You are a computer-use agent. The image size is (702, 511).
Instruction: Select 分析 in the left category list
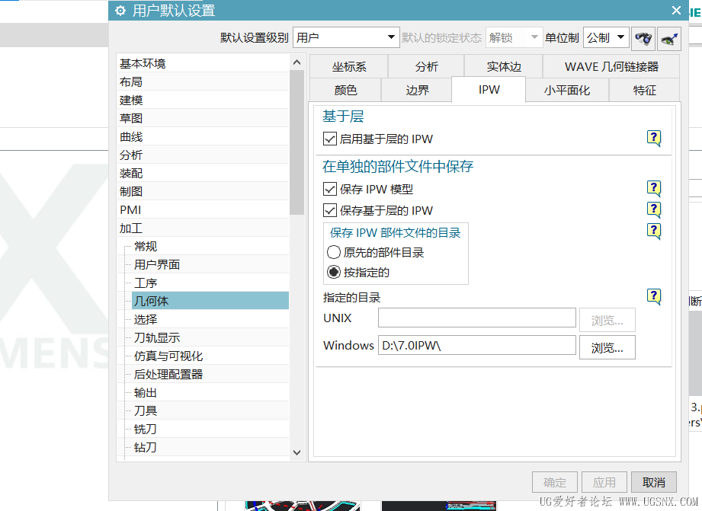[x=204, y=155]
